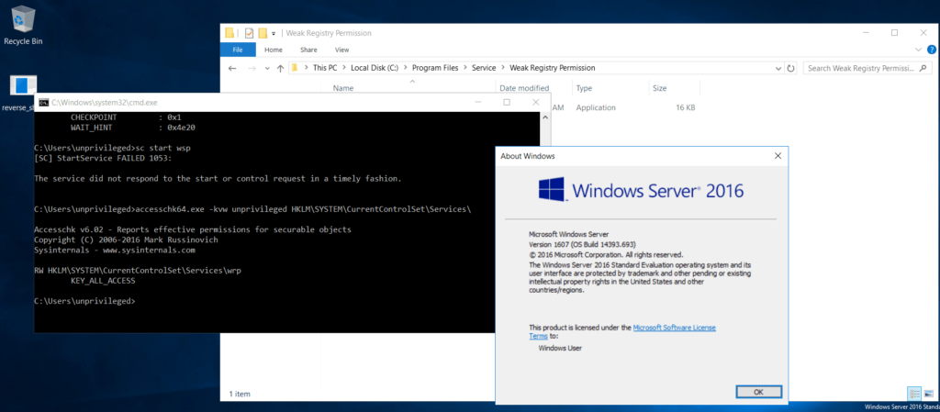The width and height of the screenshot is (940, 412).
Task: Expand chevron after Service breadcrumb
Action: (x=502, y=68)
